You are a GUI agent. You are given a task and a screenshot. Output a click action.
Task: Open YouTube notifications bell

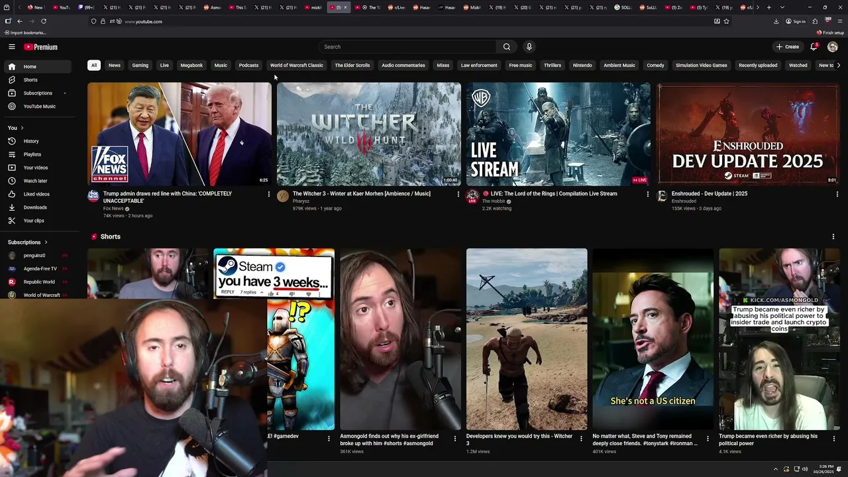(814, 47)
